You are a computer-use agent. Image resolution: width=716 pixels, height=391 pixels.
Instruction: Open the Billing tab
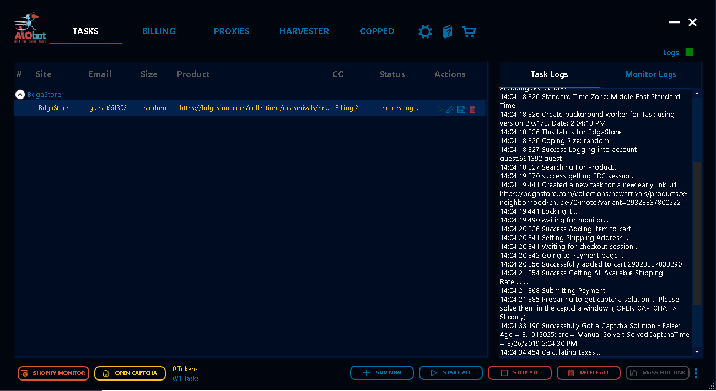pyautogui.click(x=159, y=31)
